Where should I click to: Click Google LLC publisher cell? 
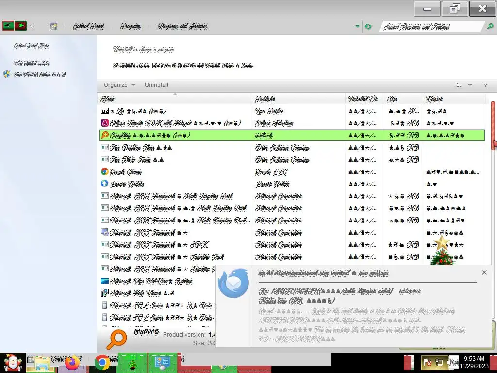pos(271,172)
